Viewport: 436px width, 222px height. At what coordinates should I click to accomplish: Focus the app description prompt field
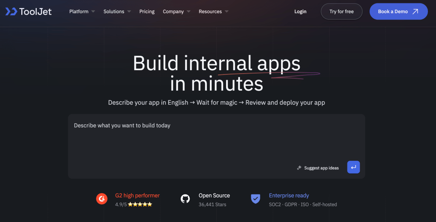(216, 146)
